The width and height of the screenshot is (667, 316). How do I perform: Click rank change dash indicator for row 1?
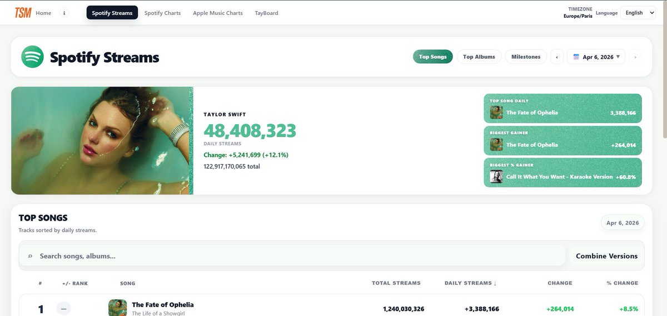(64, 308)
